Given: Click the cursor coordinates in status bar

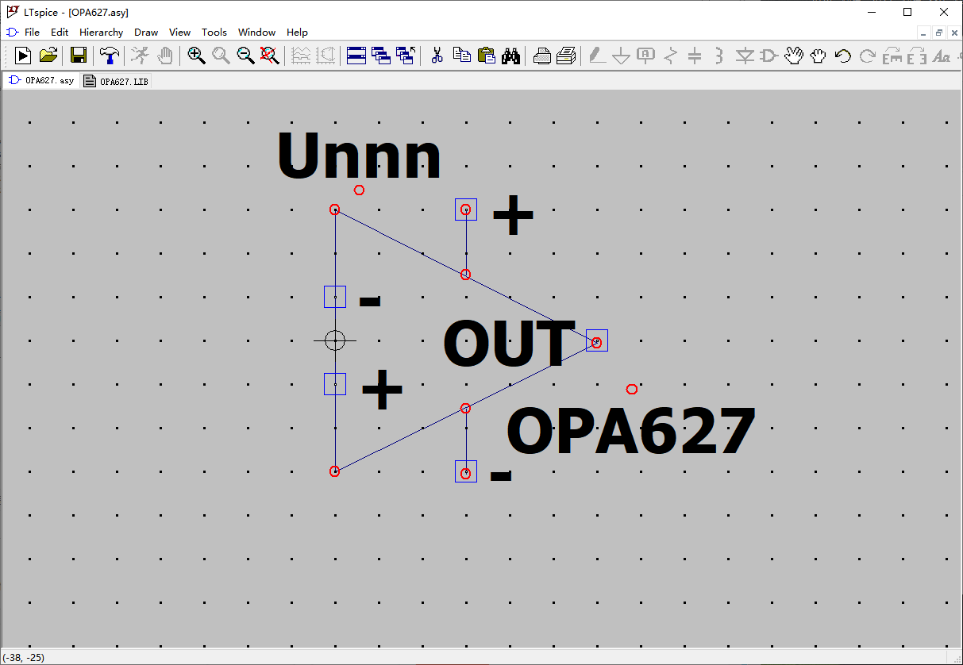Looking at the screenshot, I should coord(24,658).
